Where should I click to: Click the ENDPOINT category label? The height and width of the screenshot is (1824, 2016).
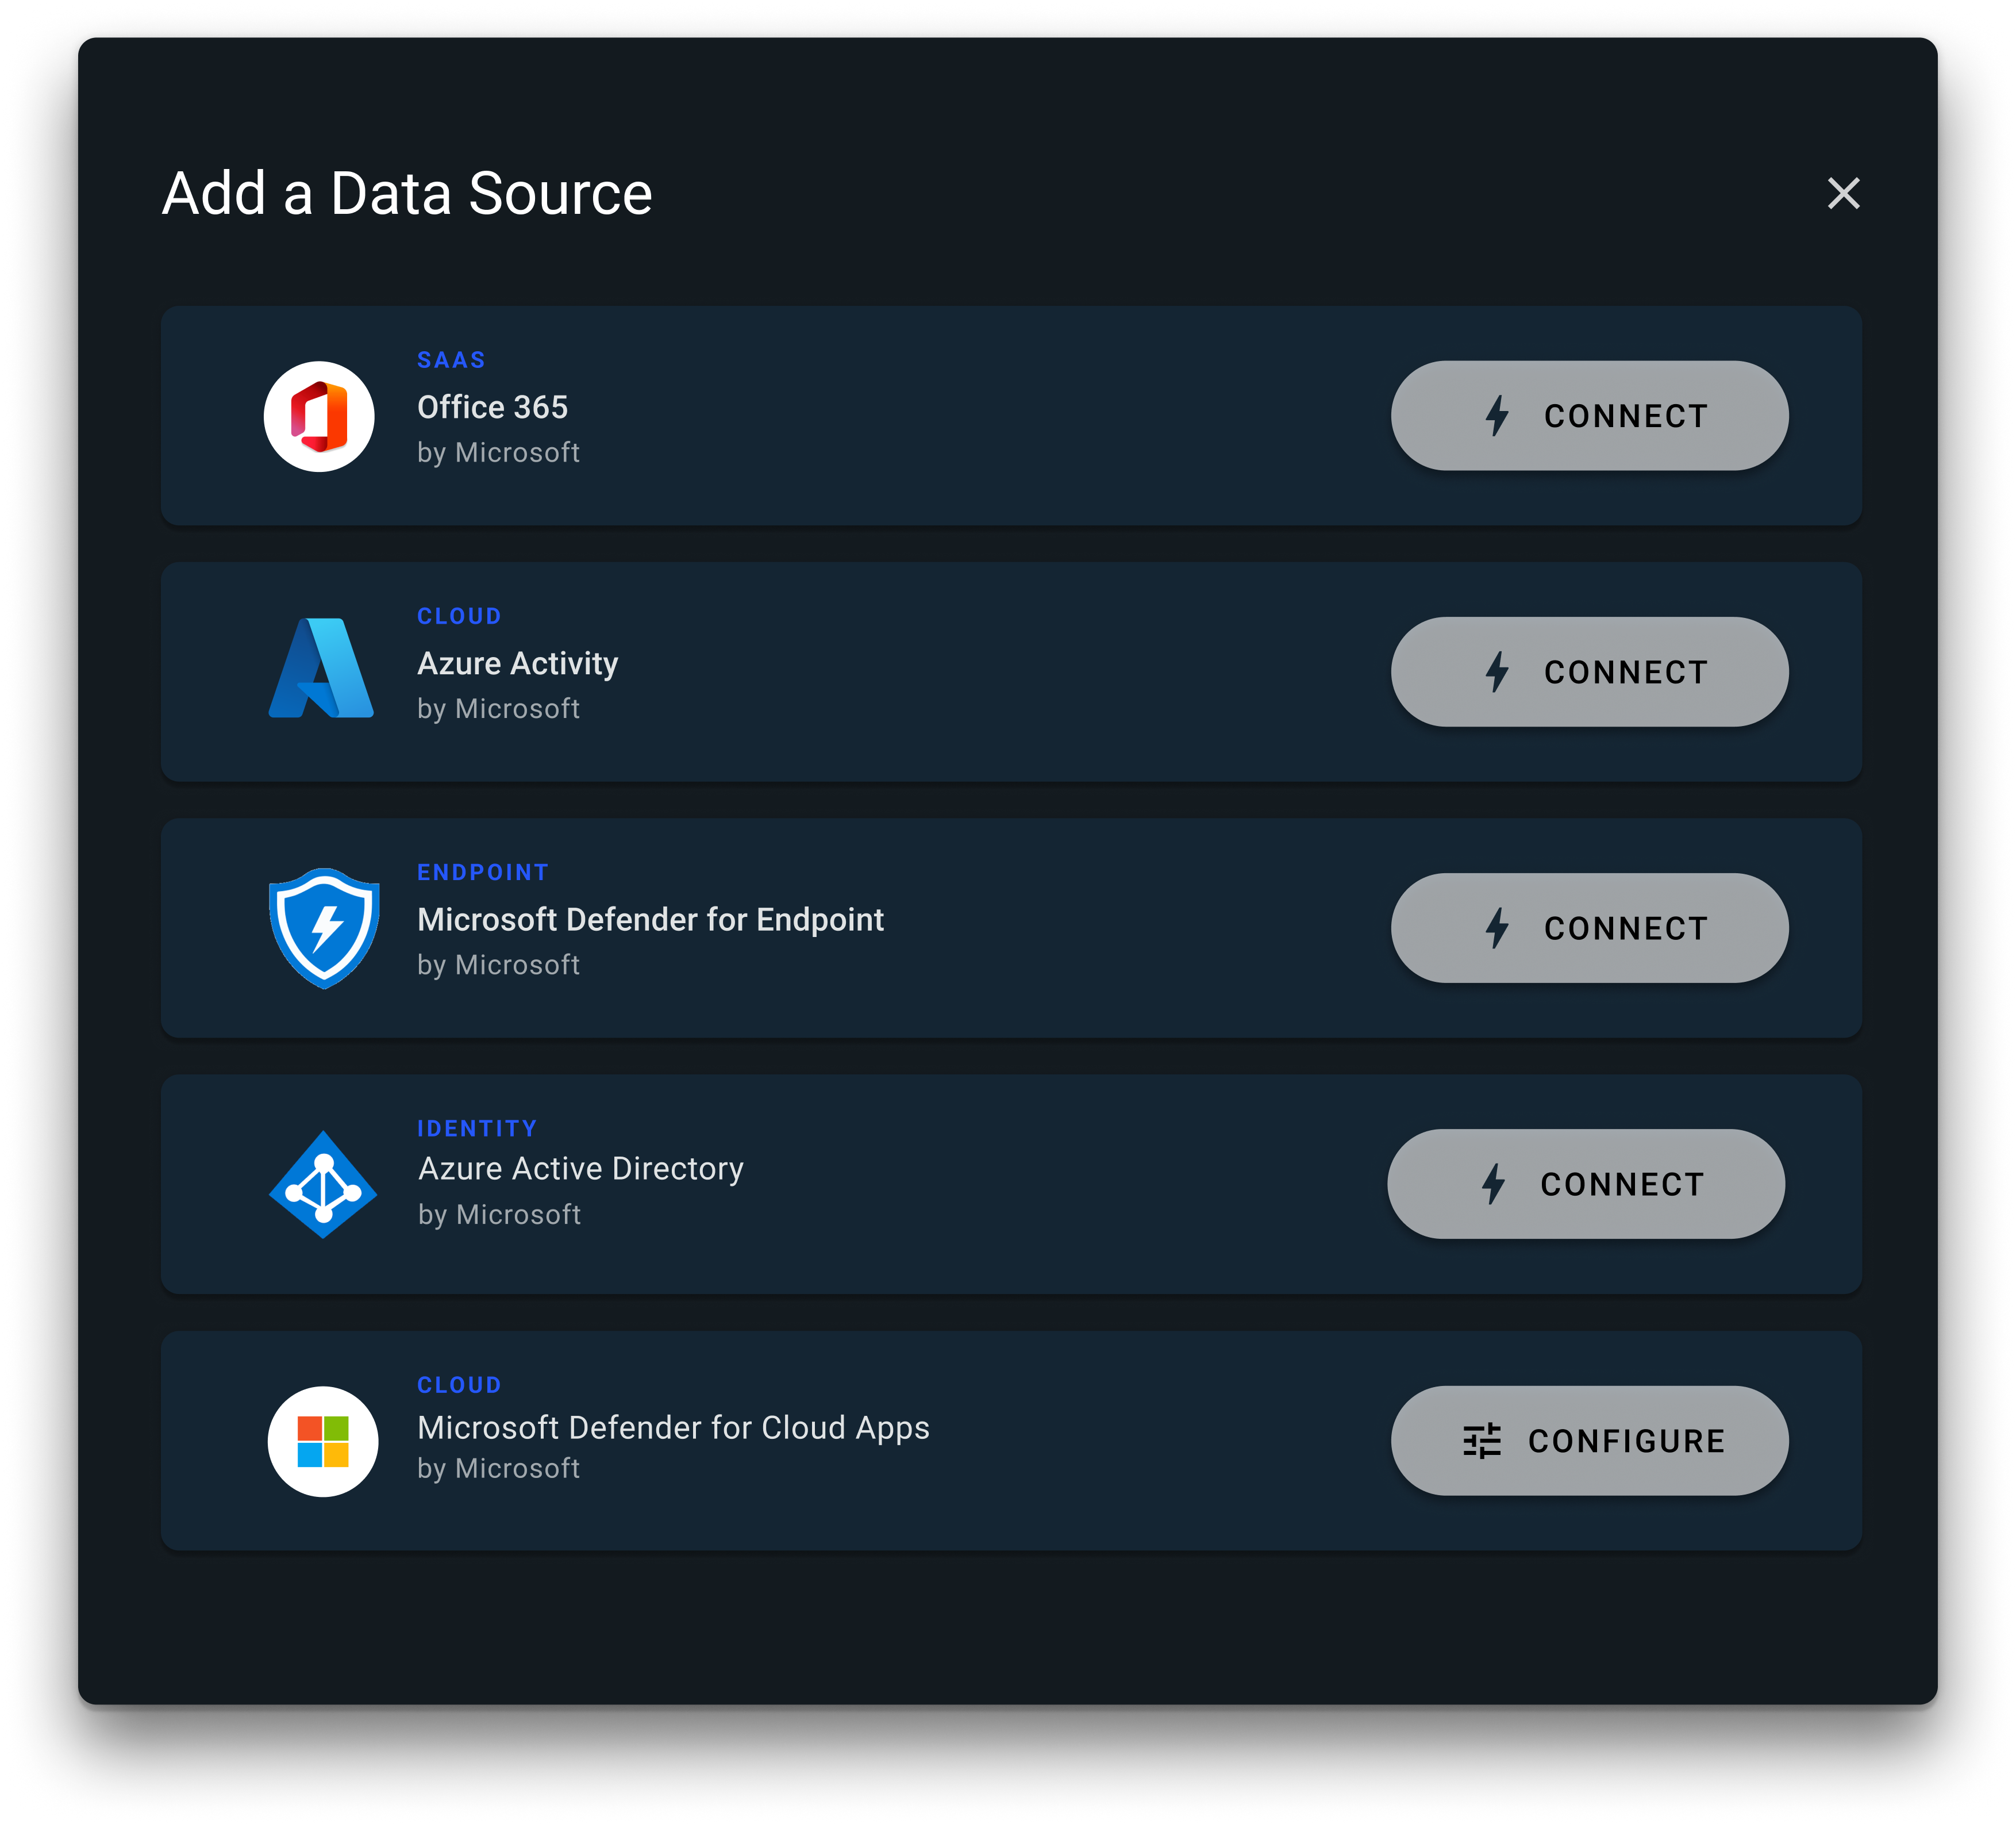482,871
